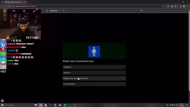Open the extensions puzzle icon
The width and height of the screenshot is (190, 107).
point(175,6)
